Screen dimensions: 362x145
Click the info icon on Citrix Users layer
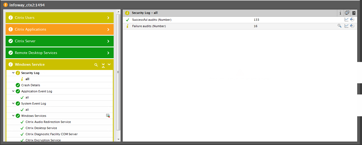(11, 18)
